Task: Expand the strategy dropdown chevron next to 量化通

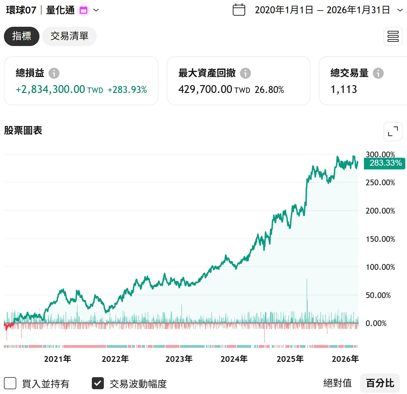Action: [96, 10]
